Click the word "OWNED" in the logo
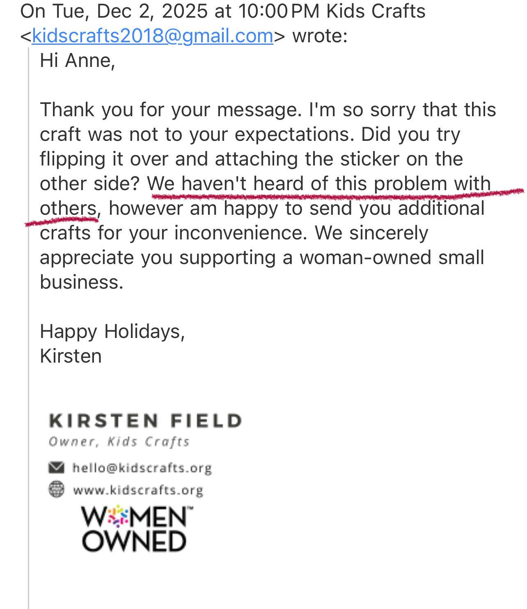Viewport: 527px width, 609px height. [135, 542]
